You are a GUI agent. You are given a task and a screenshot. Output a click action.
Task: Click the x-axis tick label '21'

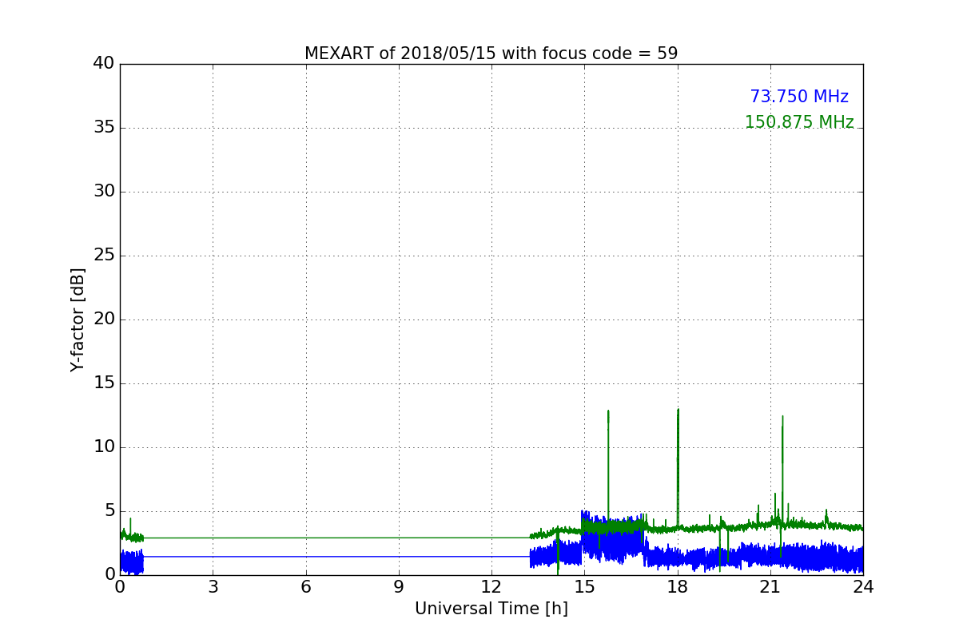click(x=770, y=587)
